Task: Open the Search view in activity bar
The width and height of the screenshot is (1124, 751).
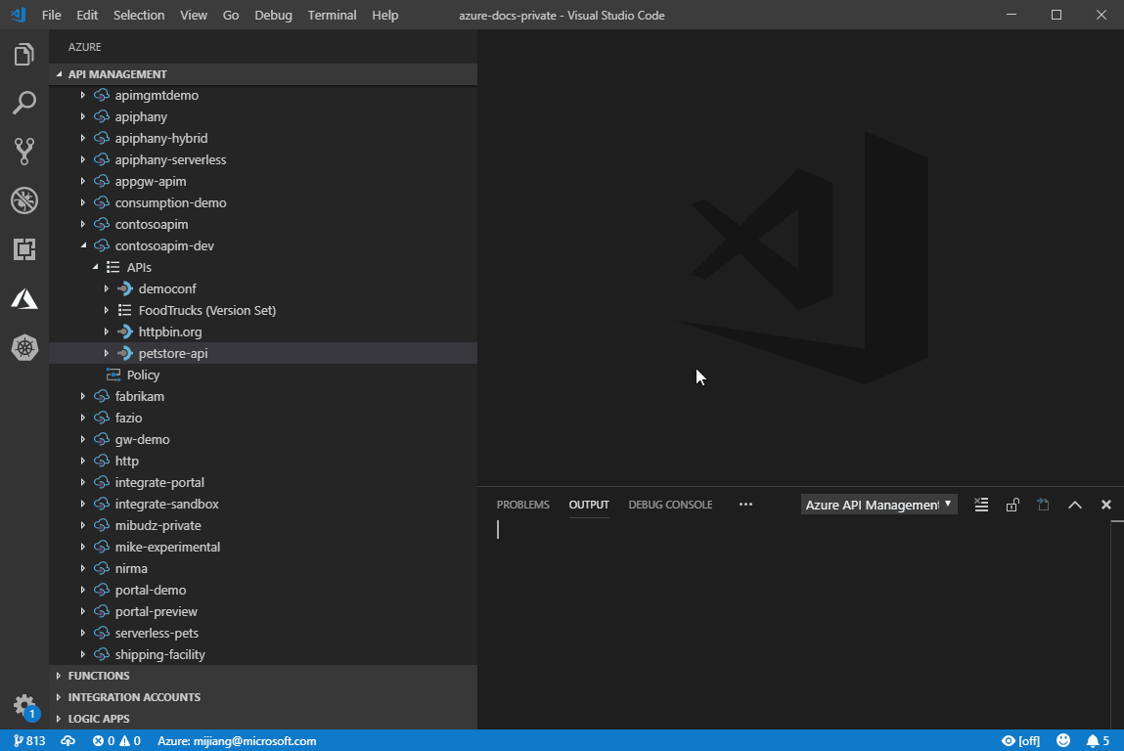Action: point(24,104)
